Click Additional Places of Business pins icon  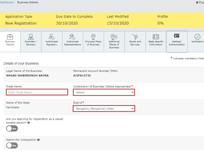click(x=114, y=37)
